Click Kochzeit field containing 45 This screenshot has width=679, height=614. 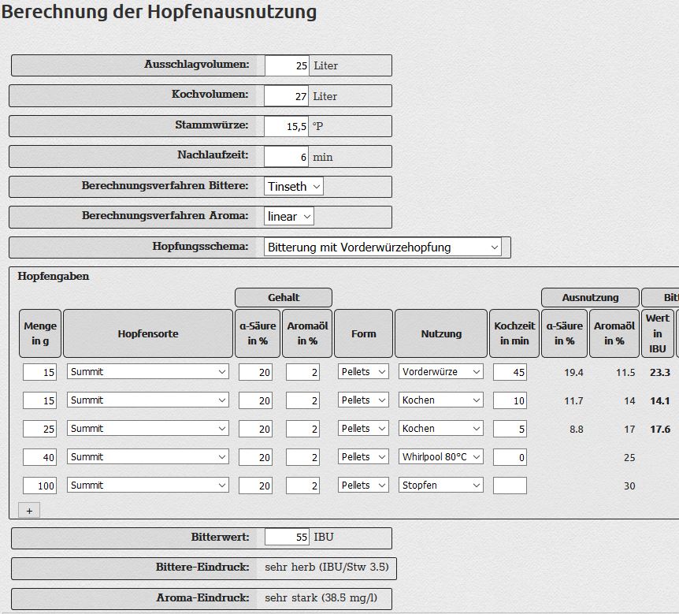(x=510, y=372)
